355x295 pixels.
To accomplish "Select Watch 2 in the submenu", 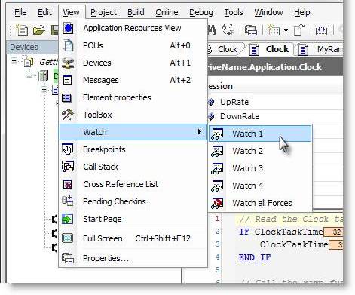I will [x=260, y=151].
